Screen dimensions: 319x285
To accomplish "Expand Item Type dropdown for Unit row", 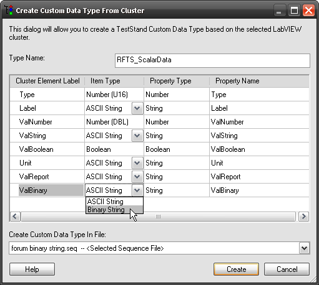I will 137,163.
